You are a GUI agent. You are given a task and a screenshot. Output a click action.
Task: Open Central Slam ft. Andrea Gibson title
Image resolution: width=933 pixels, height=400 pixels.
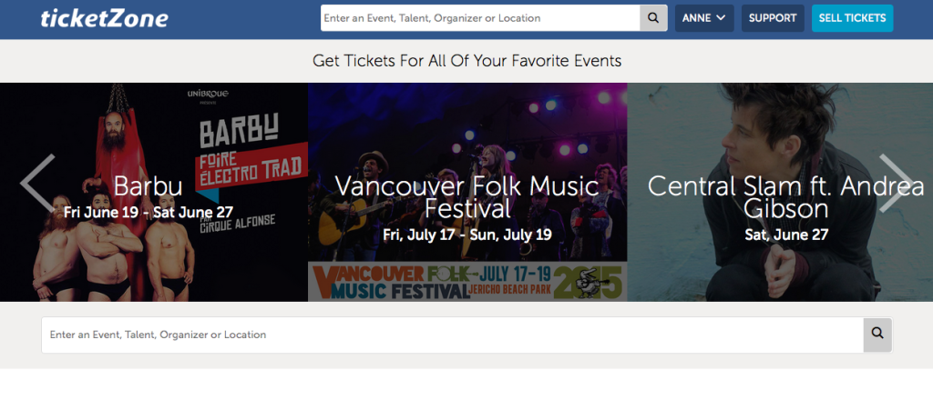click(x=786, y=197)
